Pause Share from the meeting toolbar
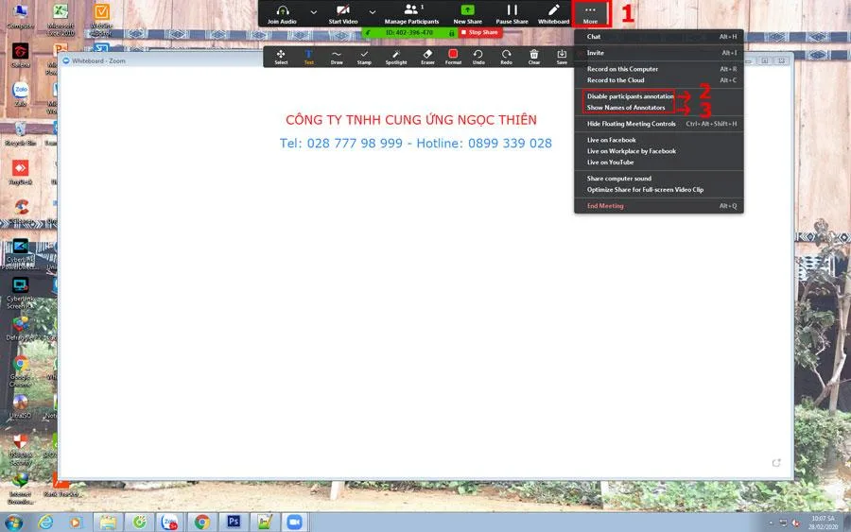851x532 pixels. (512, 13)
